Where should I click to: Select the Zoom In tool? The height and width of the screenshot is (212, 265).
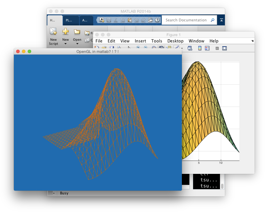[138, 48]
